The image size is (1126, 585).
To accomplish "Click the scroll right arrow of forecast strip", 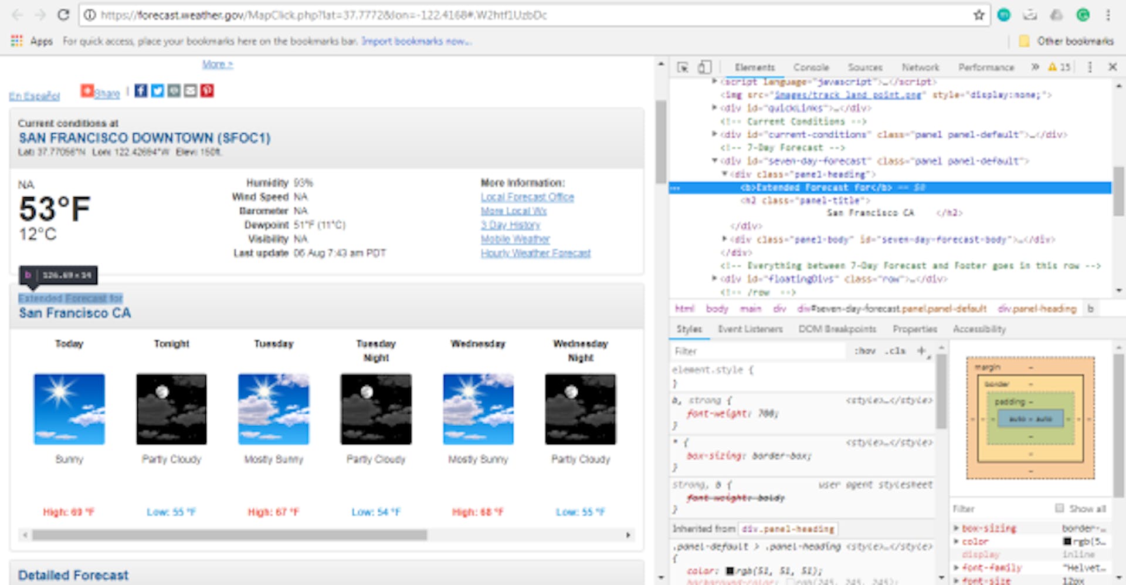I will [628, 535].
